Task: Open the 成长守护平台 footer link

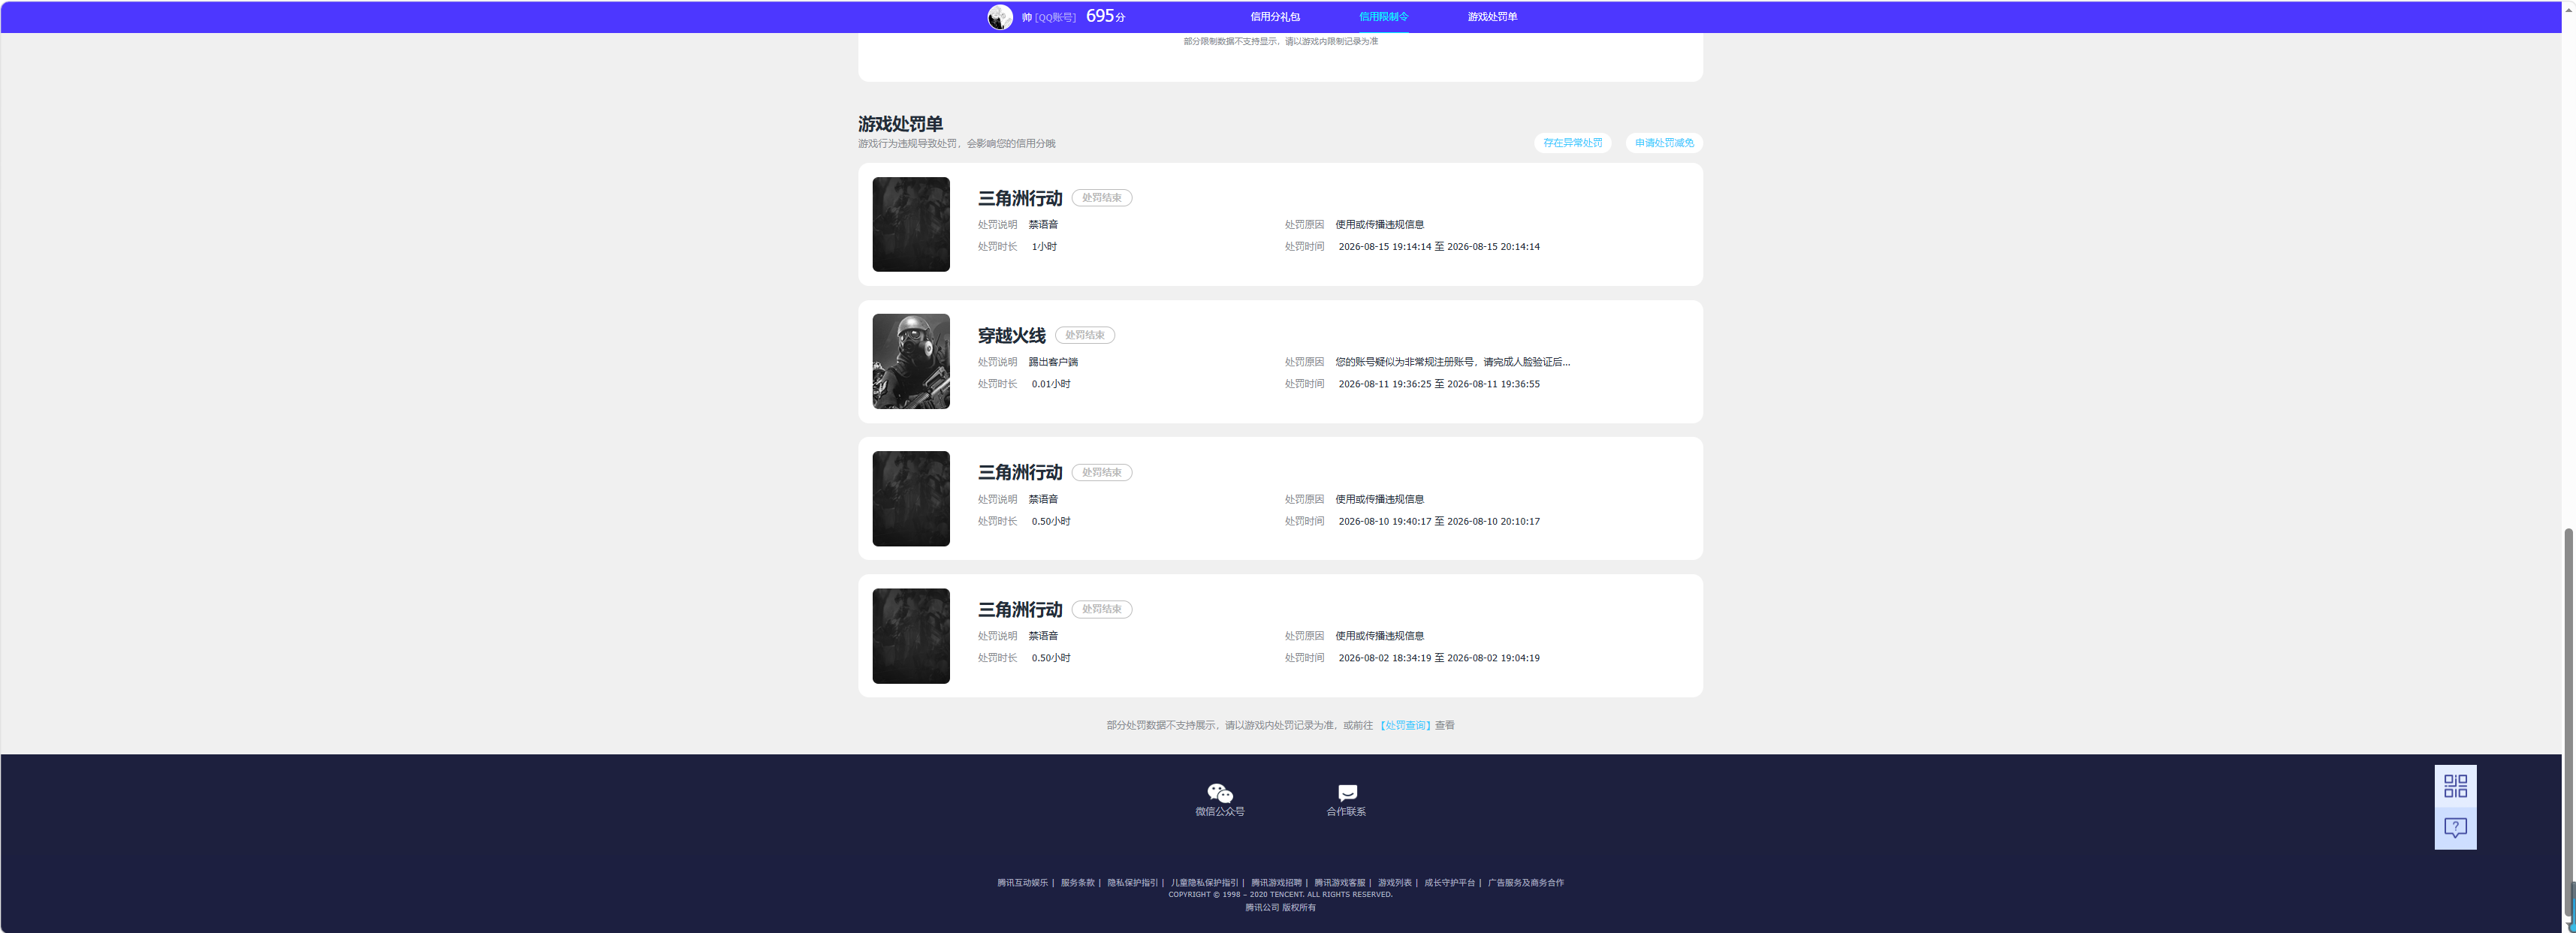Action: (1449, 883)
